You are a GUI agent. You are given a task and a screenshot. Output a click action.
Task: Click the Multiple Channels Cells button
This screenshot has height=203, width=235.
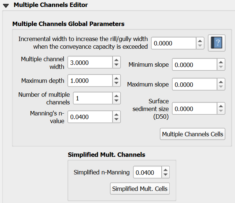pyautogui.click(x=192, y=134)
